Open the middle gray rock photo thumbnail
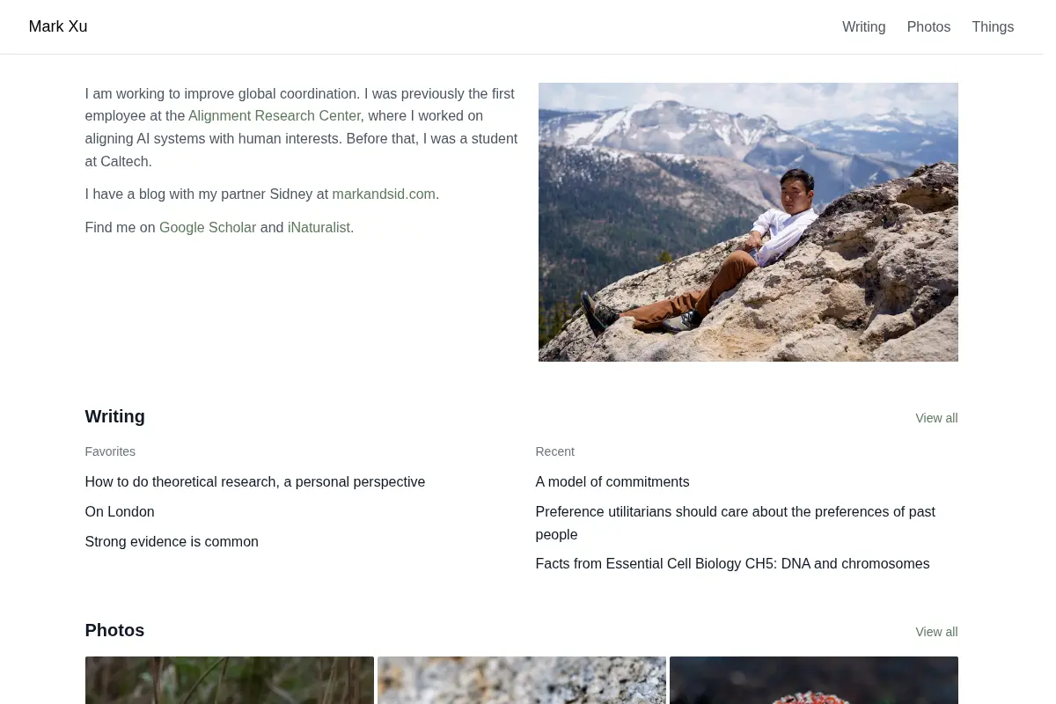The height and width of the screenshot is (704, 1056). point(522,680)
